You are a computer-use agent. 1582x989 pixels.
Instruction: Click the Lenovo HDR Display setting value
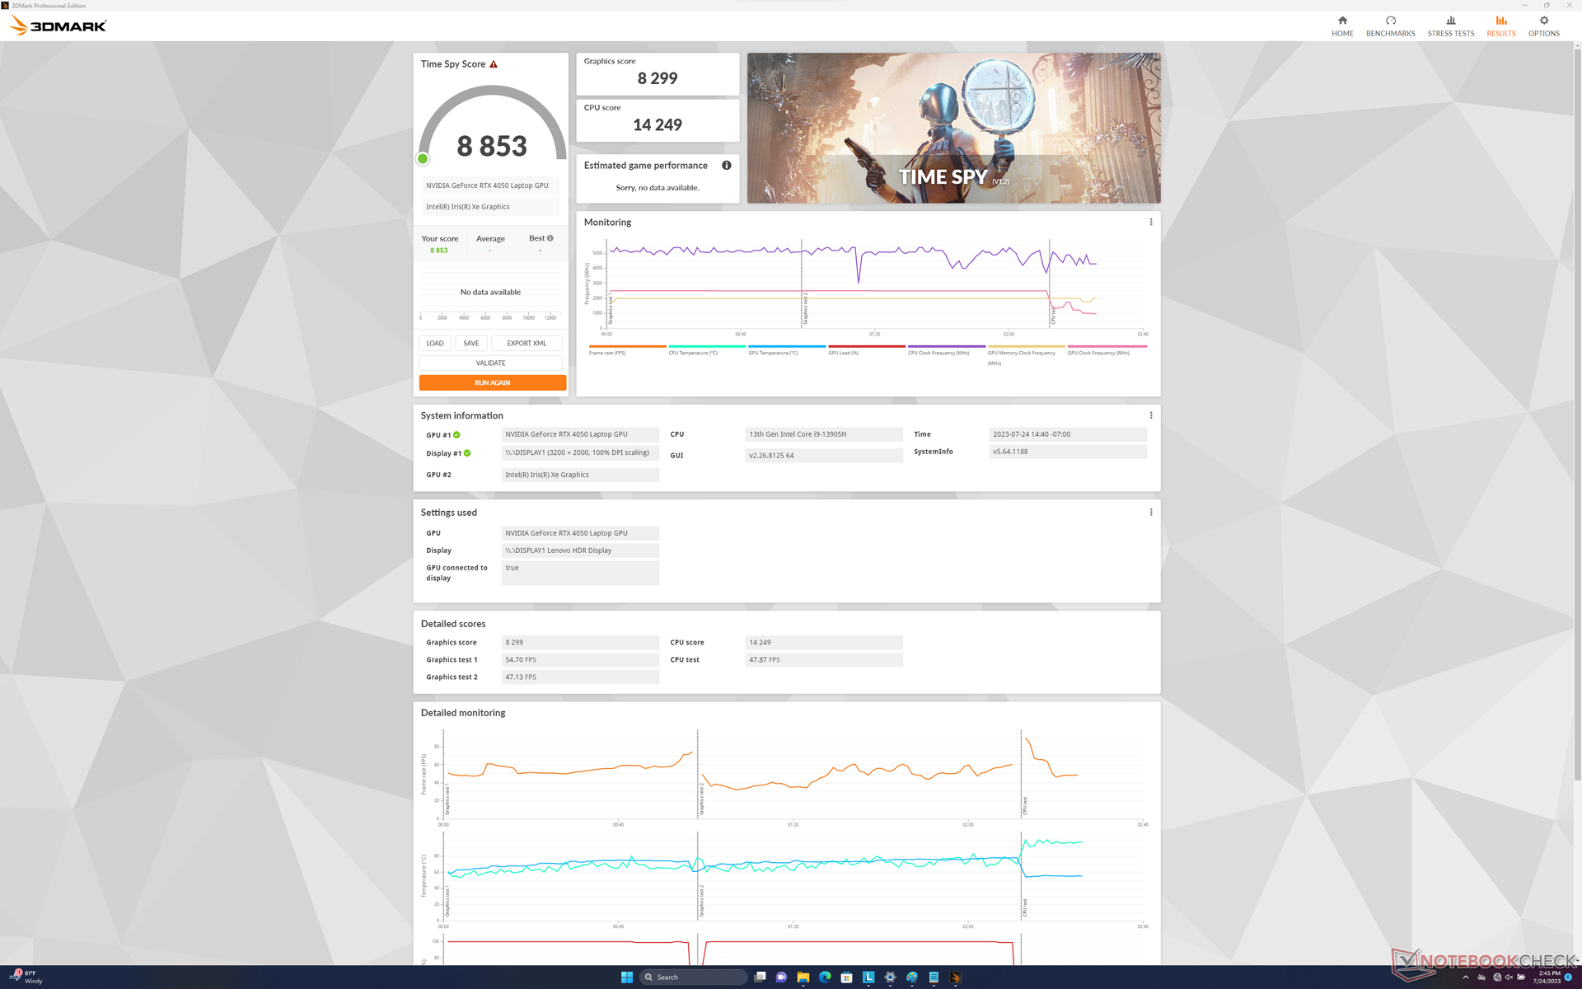(580, 551)
